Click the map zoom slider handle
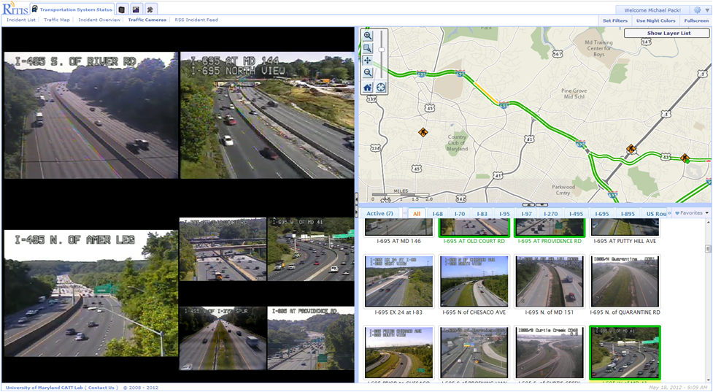713x392 pixels. (x=382, y=50)
